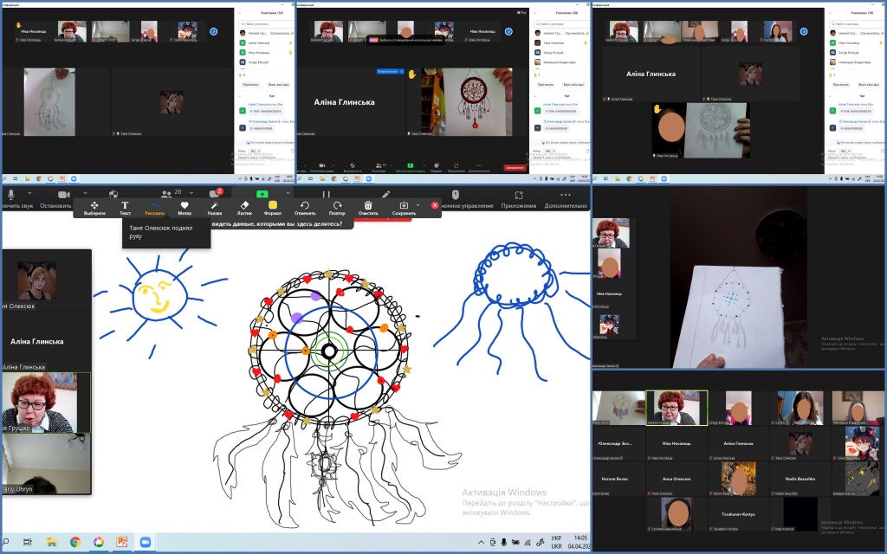This screenshot has width=887, height=554.
Task: Click remote control mouse icon
Action: coord(455,195)
